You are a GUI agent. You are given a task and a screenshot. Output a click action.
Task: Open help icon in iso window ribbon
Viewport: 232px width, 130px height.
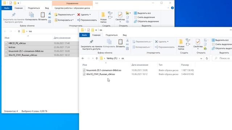[x=172, y=8]
